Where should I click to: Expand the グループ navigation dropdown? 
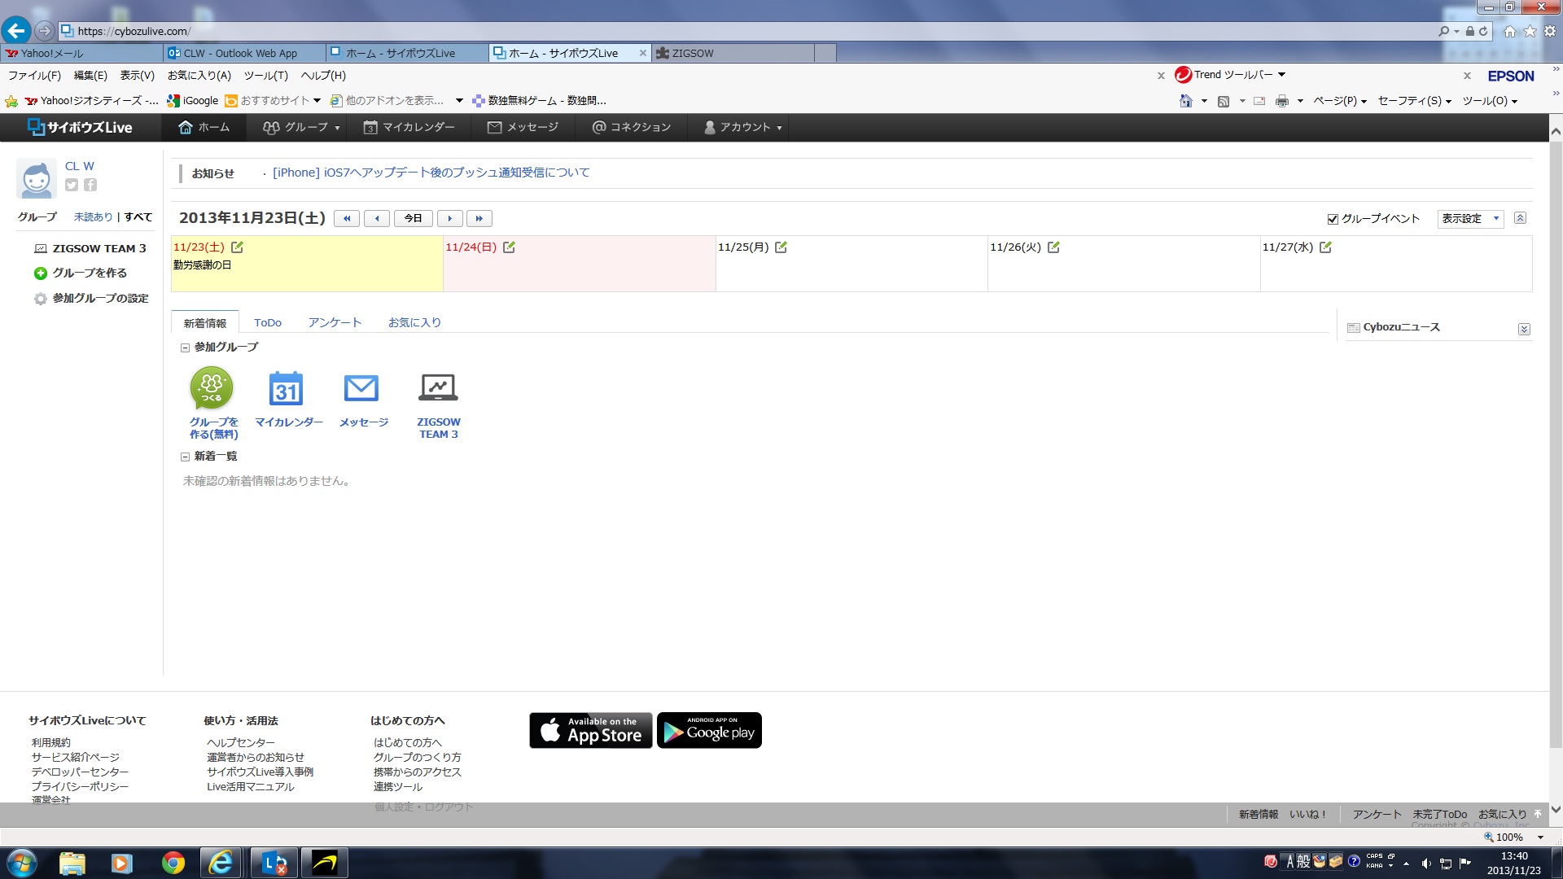pos(301,128)
